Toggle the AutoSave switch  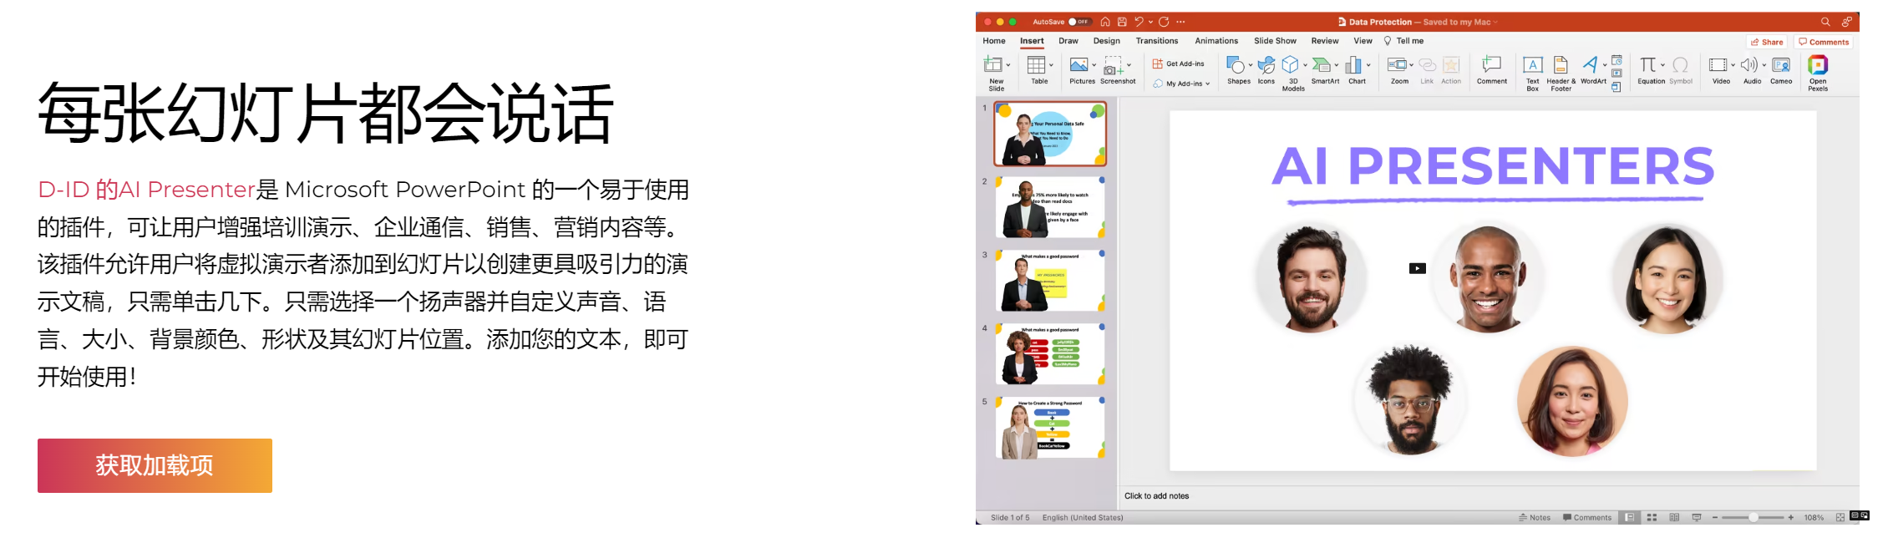[x=1078, y=22]
